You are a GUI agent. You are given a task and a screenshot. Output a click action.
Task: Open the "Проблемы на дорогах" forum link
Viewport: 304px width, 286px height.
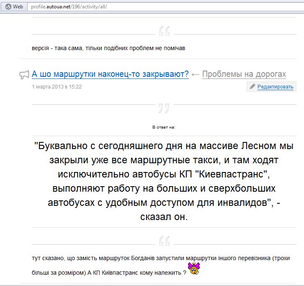pos(244,74)
